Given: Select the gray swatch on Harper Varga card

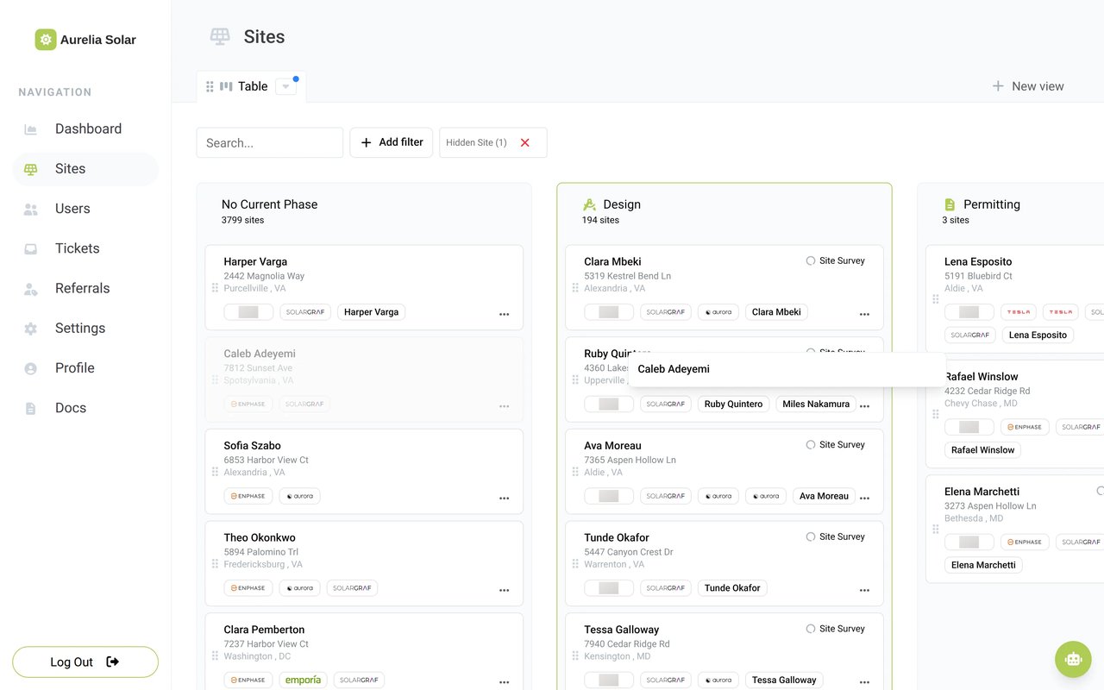Looking at the screenshot, I should (248, 312).
